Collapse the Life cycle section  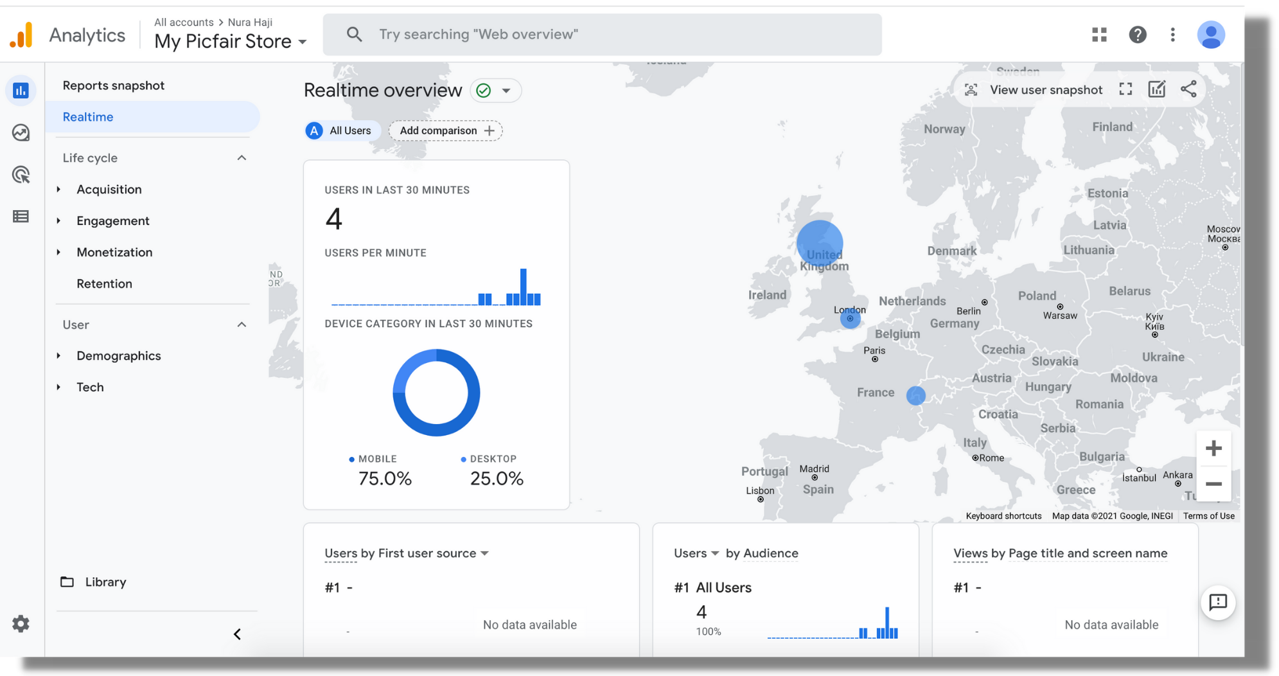point(242,157)
